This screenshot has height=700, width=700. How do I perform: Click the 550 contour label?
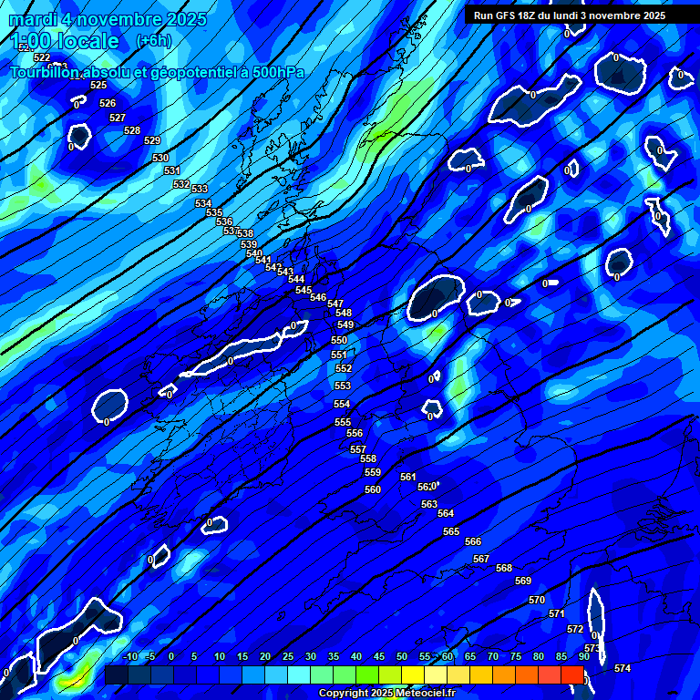click(x=339, y=340)
